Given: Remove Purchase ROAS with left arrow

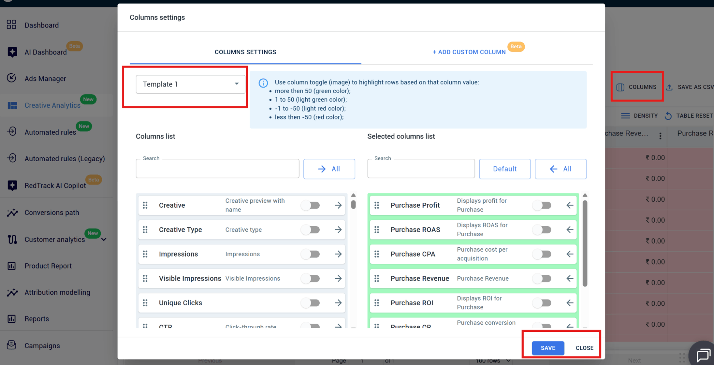Looking at the screenshot, I should point(570,230).
